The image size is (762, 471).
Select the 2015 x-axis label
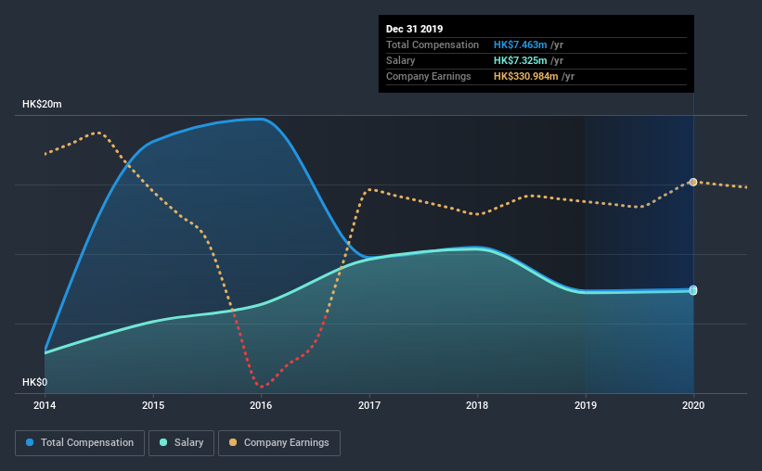tap(153, 405)
